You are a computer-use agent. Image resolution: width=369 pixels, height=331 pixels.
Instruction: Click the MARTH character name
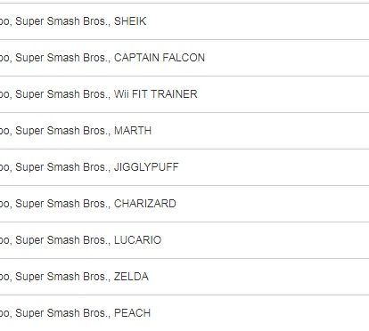133,131
